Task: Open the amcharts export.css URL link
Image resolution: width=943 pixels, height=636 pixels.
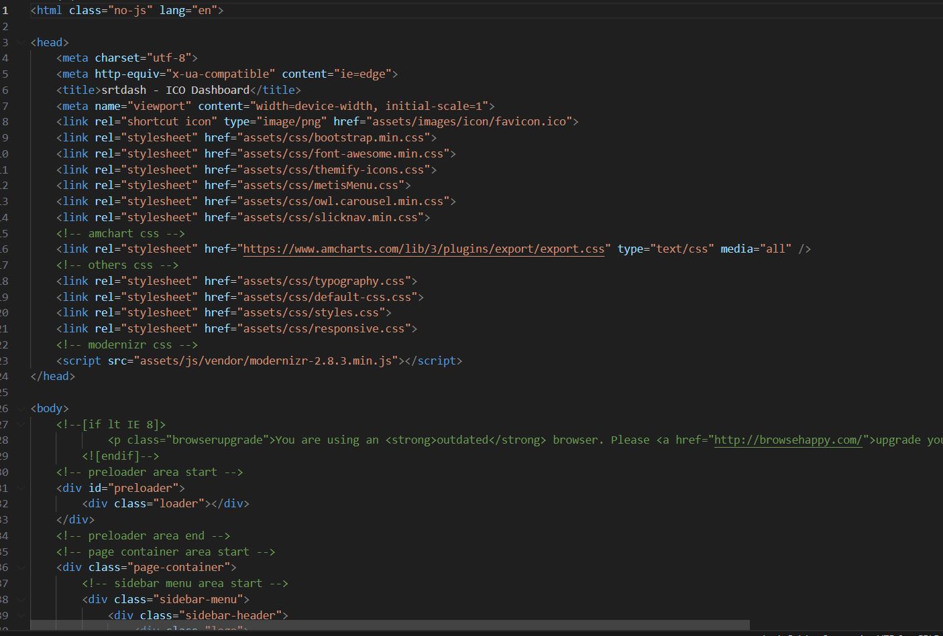Action: 424,249
